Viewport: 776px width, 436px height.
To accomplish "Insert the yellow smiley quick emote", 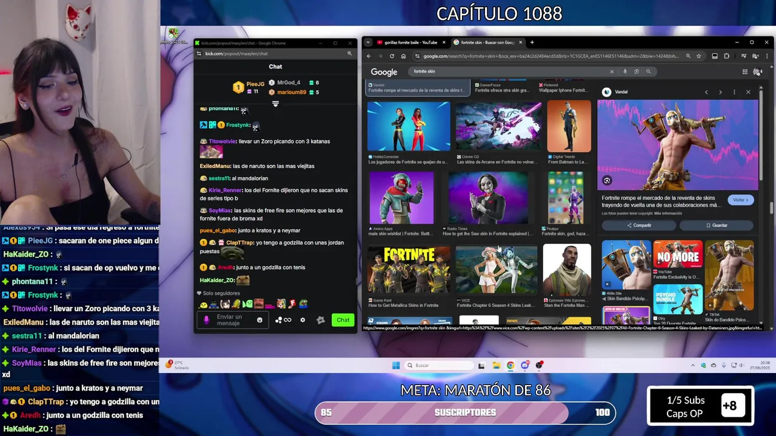I will 204,304.
